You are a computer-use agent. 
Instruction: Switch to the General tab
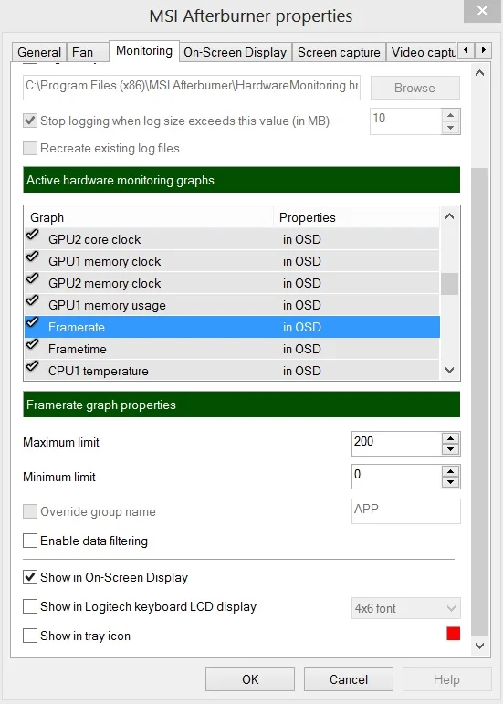coord(39,52)
